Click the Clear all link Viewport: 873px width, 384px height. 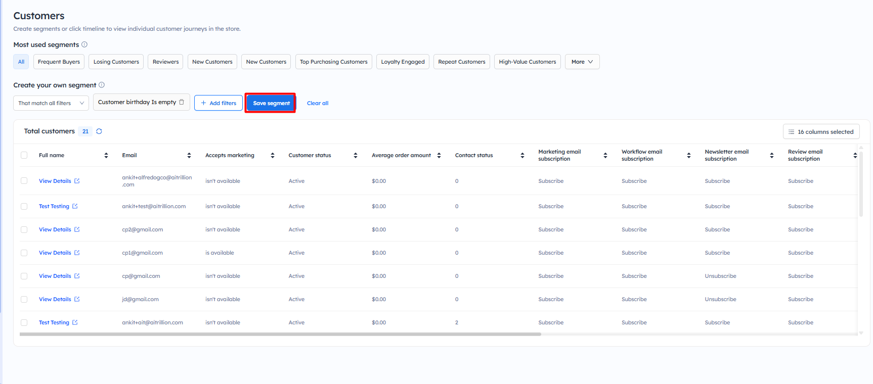318,103
